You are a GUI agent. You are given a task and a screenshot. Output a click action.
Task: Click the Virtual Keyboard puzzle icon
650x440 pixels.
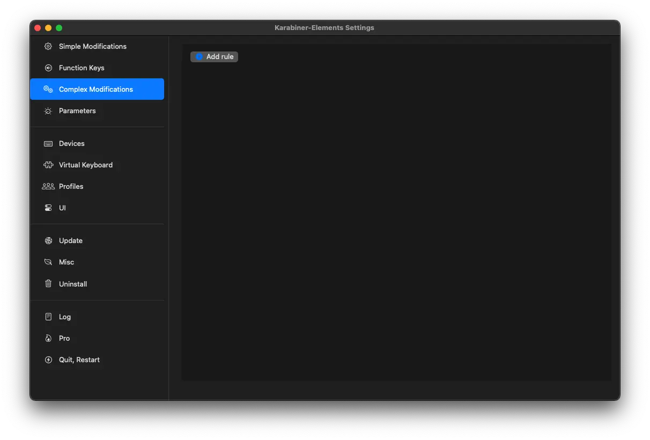tap(48, 165)
